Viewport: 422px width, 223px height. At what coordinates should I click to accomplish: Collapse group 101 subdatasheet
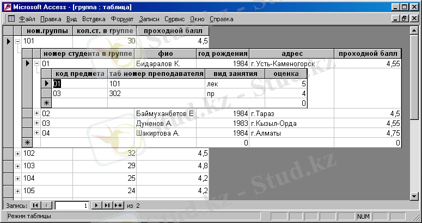coord(17,41)
